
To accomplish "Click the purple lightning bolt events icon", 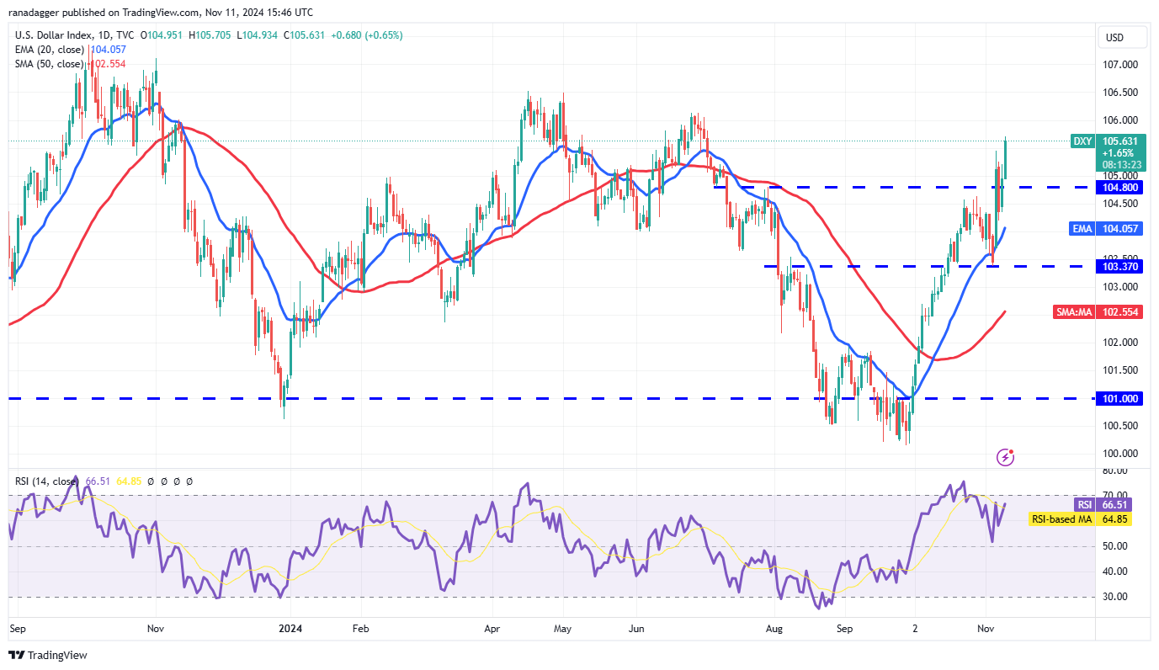I will click(x=1005, y=457).
